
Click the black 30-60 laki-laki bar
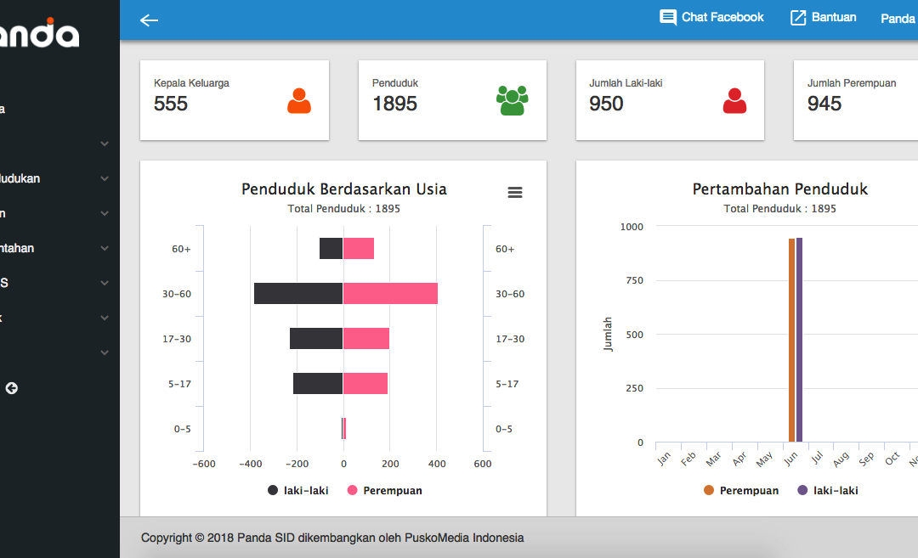[298, 294]
